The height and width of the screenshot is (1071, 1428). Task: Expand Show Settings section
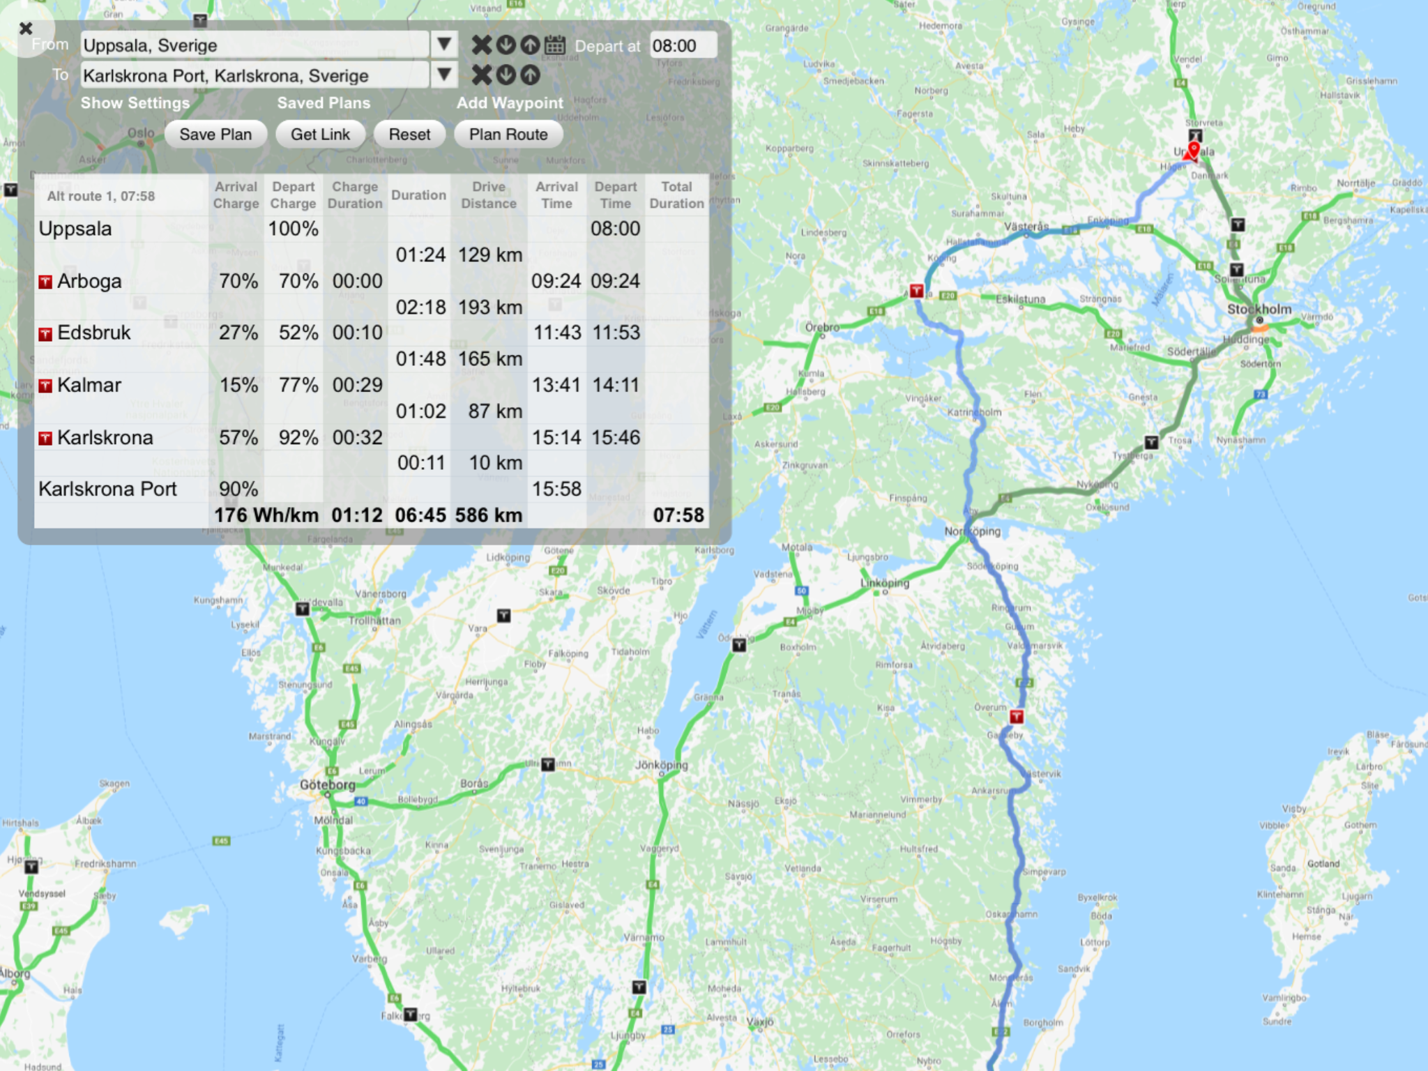pos(135,103)
